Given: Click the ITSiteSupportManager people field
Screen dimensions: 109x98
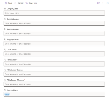Looking at the screenshot, I should pos(54,85).
